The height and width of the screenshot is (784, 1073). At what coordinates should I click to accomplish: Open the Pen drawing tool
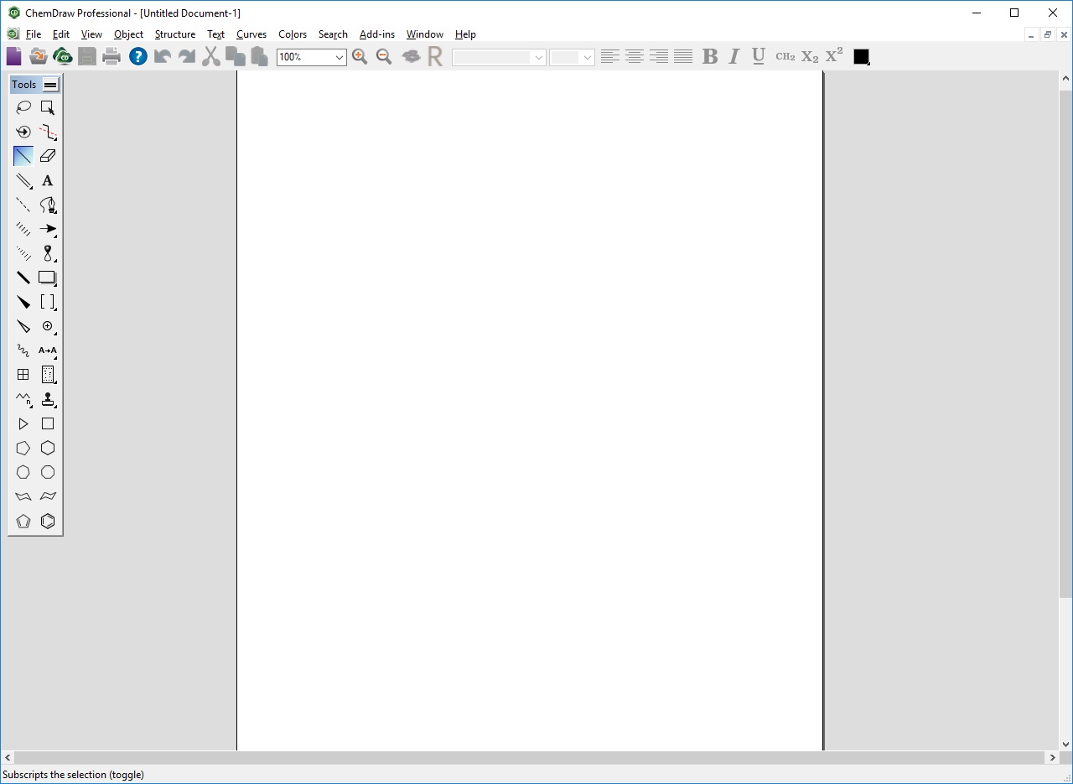48,205
